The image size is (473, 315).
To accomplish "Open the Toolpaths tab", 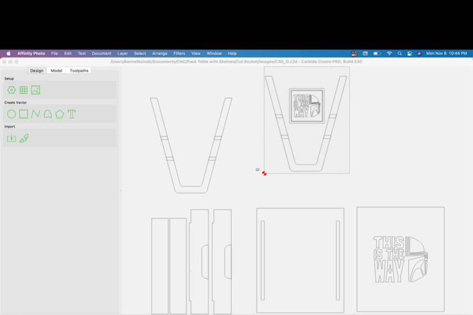I will 79,70.
